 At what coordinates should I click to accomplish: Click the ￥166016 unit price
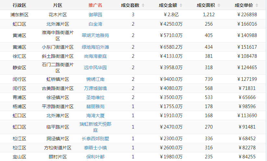[x=247, y=24]
